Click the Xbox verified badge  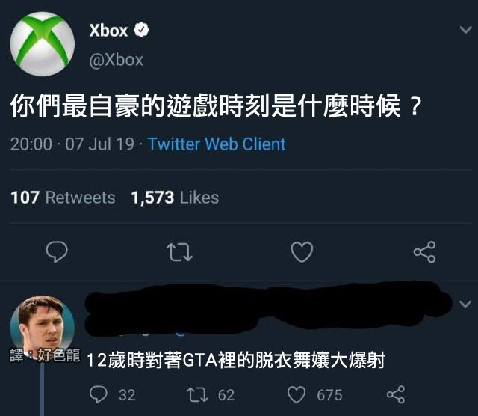click(x=142, y=31)
